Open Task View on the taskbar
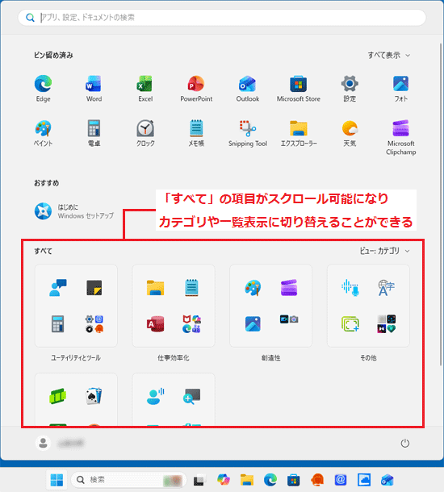The width and height of the screenshot is (444, 492). tap(199, 480)
